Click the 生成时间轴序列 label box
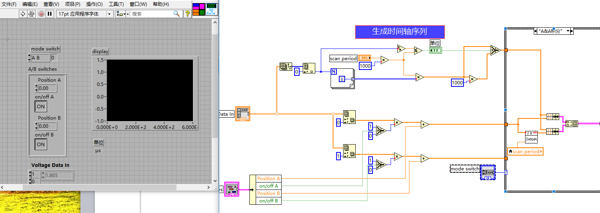 (x=400, y=32)
